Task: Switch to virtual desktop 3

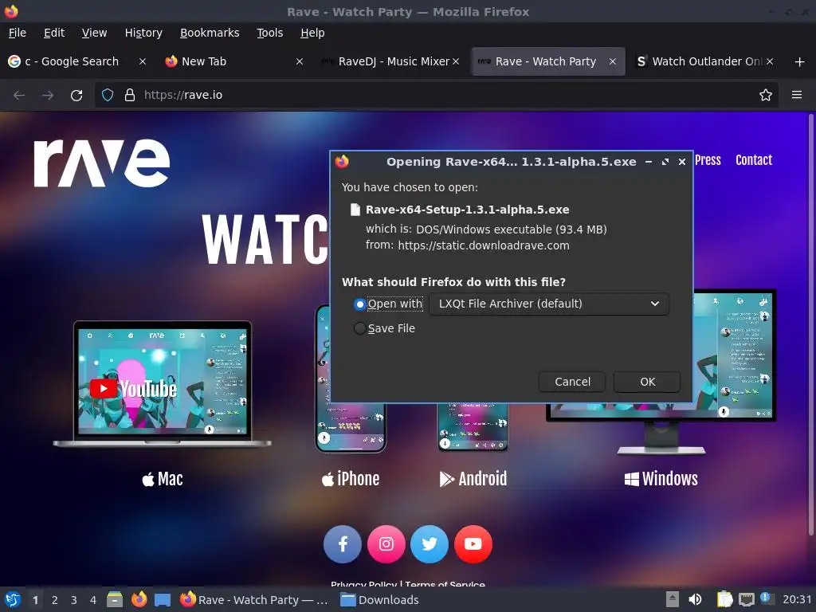Action: coord(74,600)
